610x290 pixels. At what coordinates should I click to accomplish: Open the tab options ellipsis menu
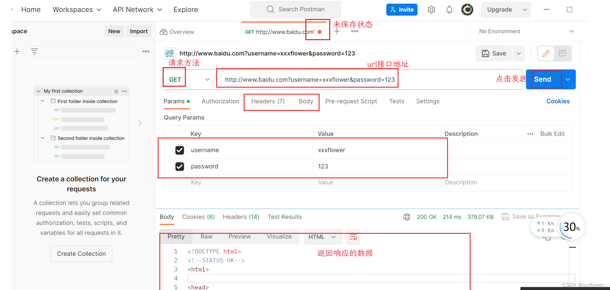click(x=355, y=32)
